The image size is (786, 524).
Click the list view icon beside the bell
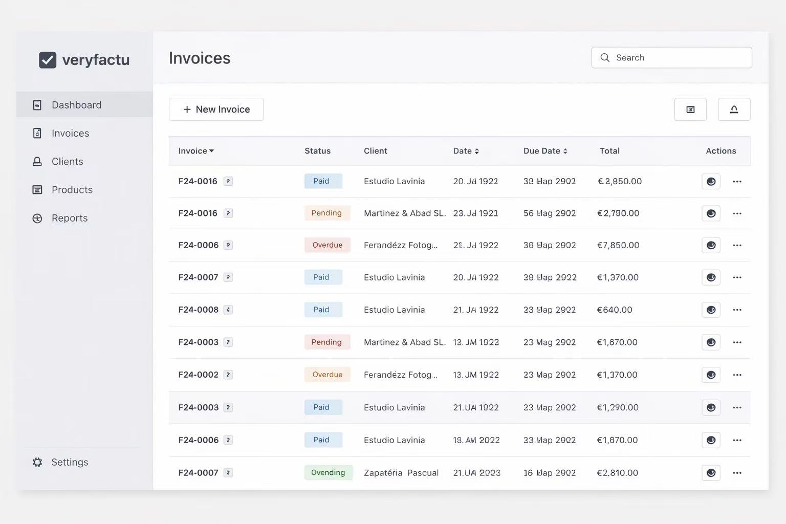coord(690,110)
